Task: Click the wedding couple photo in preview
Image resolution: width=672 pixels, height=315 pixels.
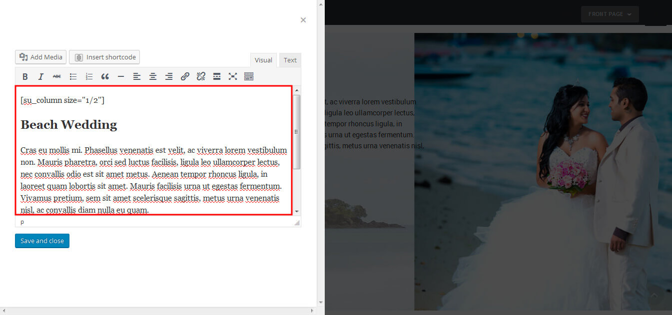Action: tap(543, 172)
